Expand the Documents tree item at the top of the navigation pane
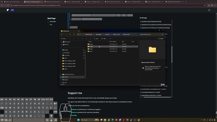The width and height of the screenshot is (217, 122). [x=62, y=42]
